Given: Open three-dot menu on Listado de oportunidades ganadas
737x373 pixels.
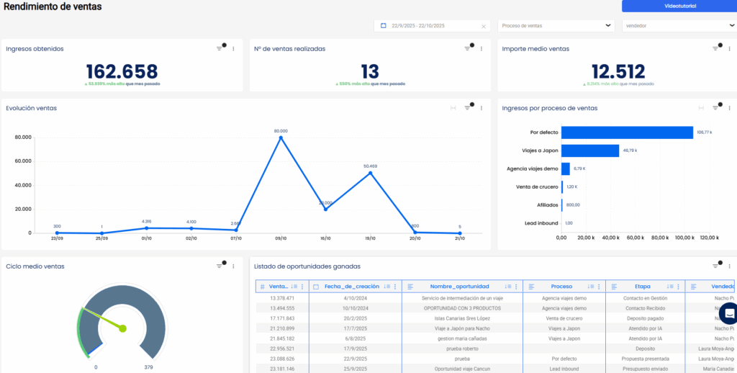Looking at the screenshot, I should tap(728, 266).
